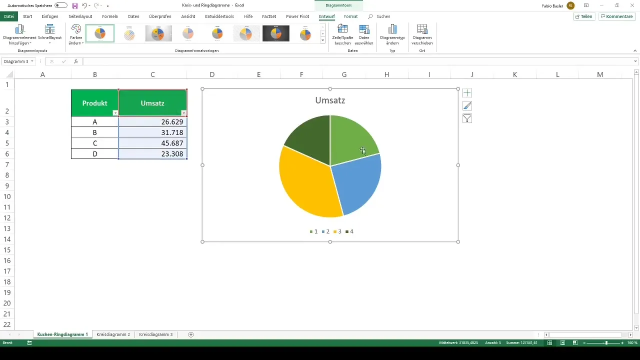Click the horizontal scrollbar right arrow
Viewport: 640px width, 360px height.
click(630, 334)
